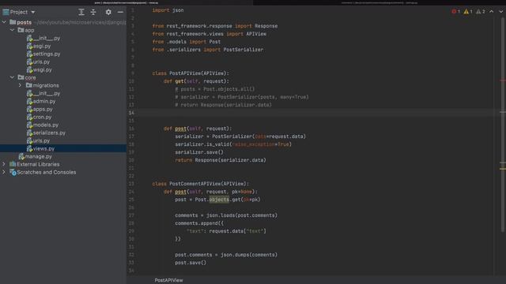Open models.py file
Viewport: 506px width, 284px height.
[43, 125]
